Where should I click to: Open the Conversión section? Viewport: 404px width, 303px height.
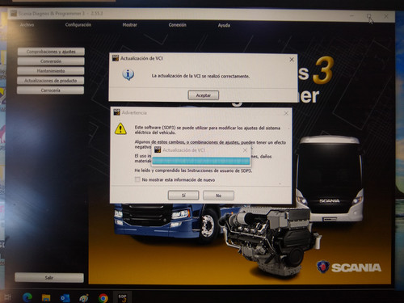[x=51, y=61]
